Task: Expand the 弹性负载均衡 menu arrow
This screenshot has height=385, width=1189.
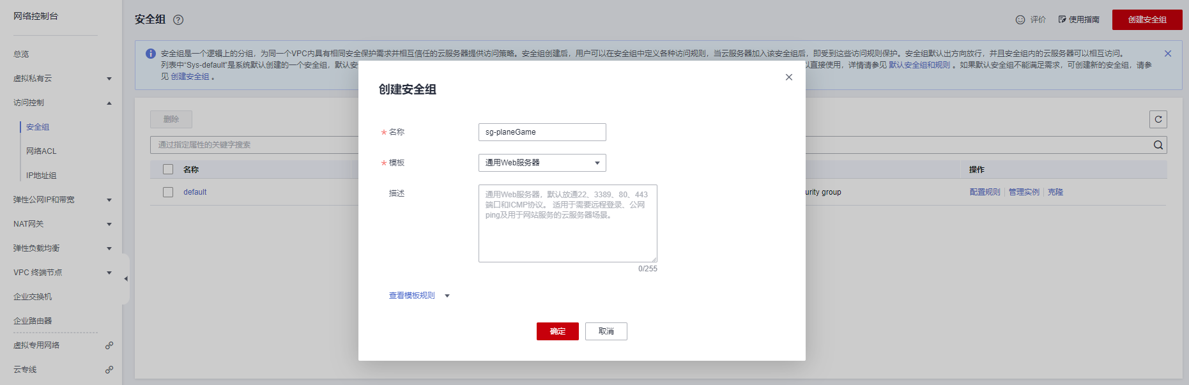Action: tap(109, 248)
